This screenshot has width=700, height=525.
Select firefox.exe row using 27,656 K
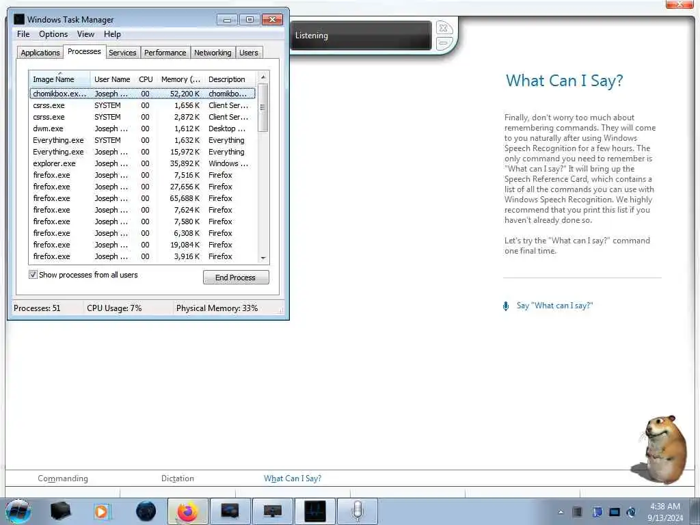coord(142,187)
